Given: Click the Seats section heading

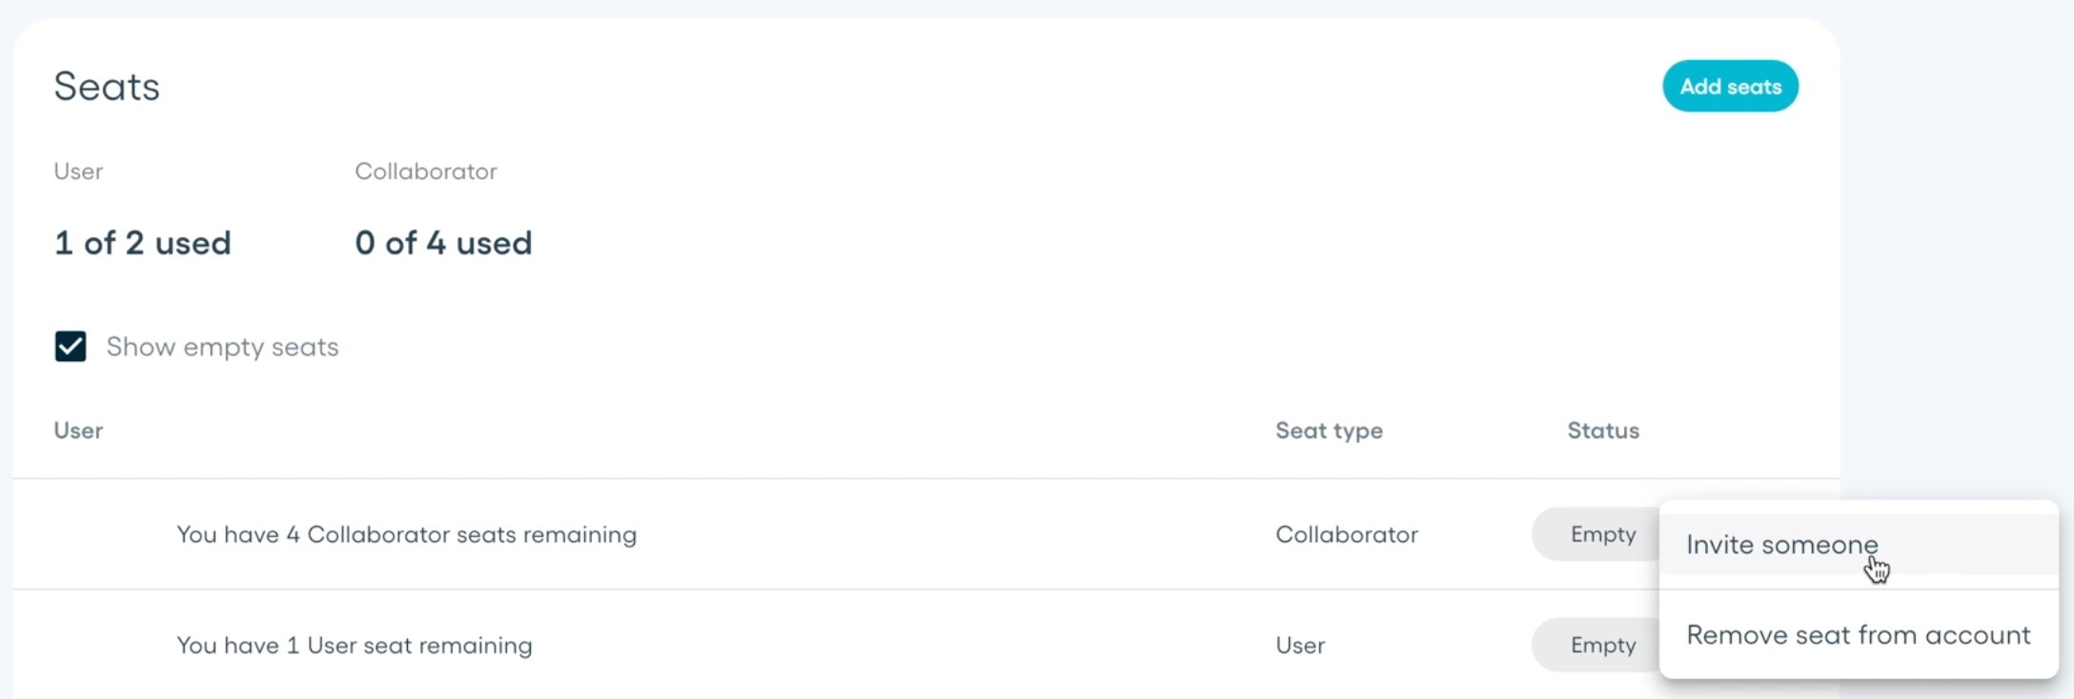Looking at the screenshot, I should [107, 87].
